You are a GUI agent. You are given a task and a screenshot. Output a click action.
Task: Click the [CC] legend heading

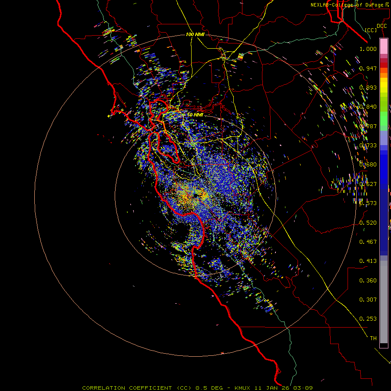tap(371, 30)
